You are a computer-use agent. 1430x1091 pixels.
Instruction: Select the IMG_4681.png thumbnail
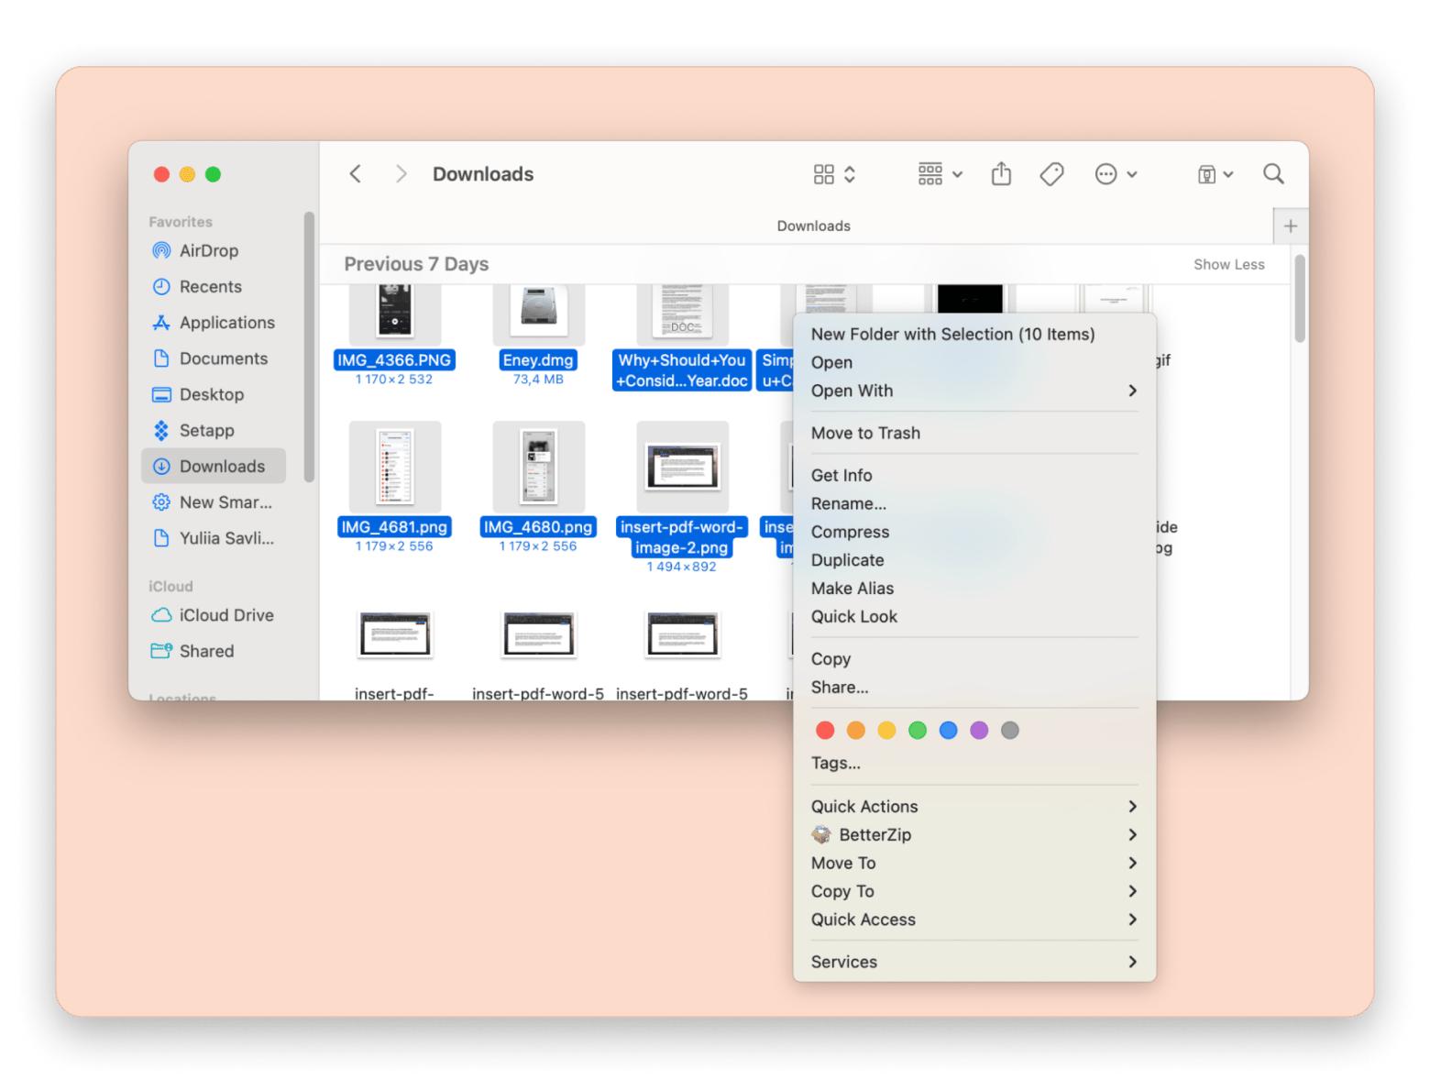click(395, 468)
